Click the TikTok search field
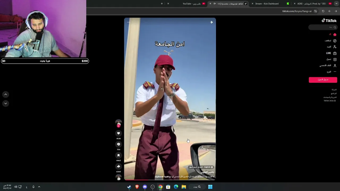Screen dimensions: 340x191 click(x=323, y=27)
